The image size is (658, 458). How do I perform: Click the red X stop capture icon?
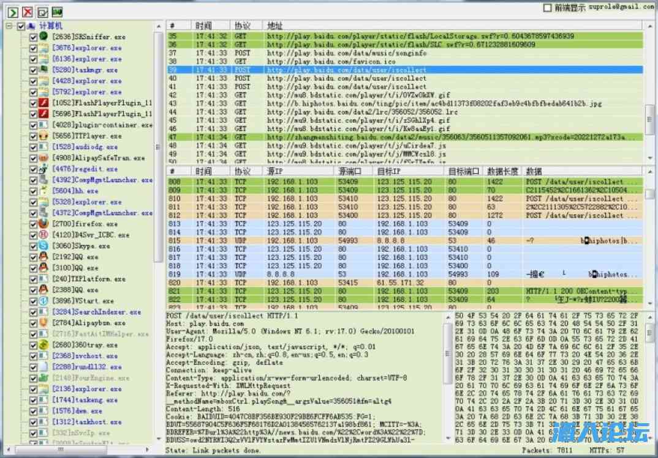point(27,12)
